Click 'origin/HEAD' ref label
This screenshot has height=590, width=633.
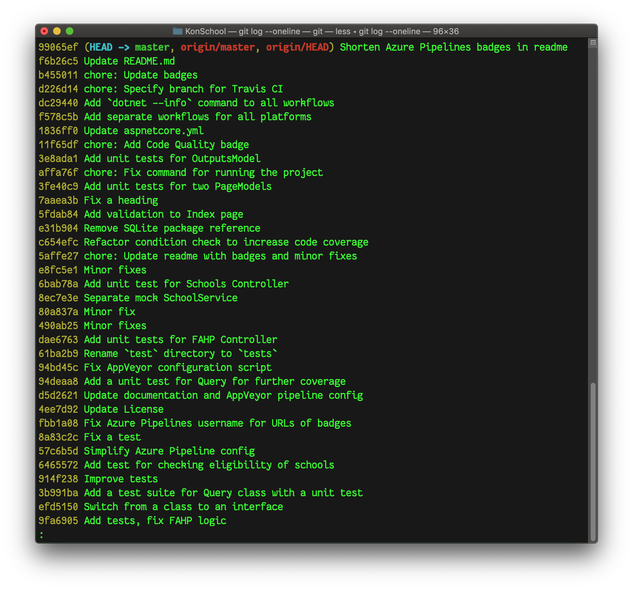tap(297, 47)
